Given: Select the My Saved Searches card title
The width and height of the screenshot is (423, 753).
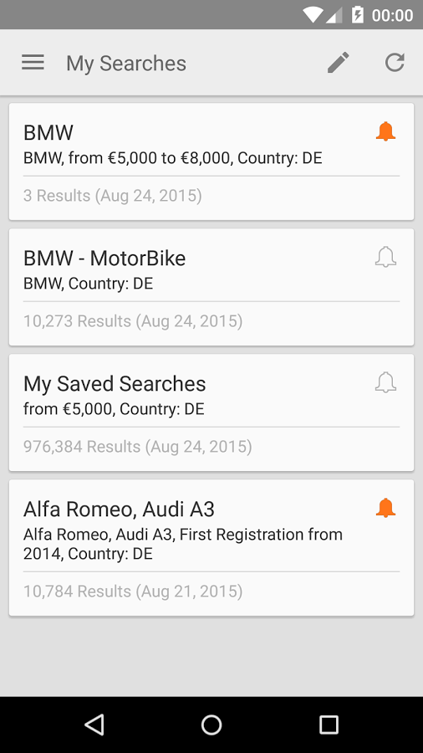Looking at the screenshot, I should pos(115,384).
